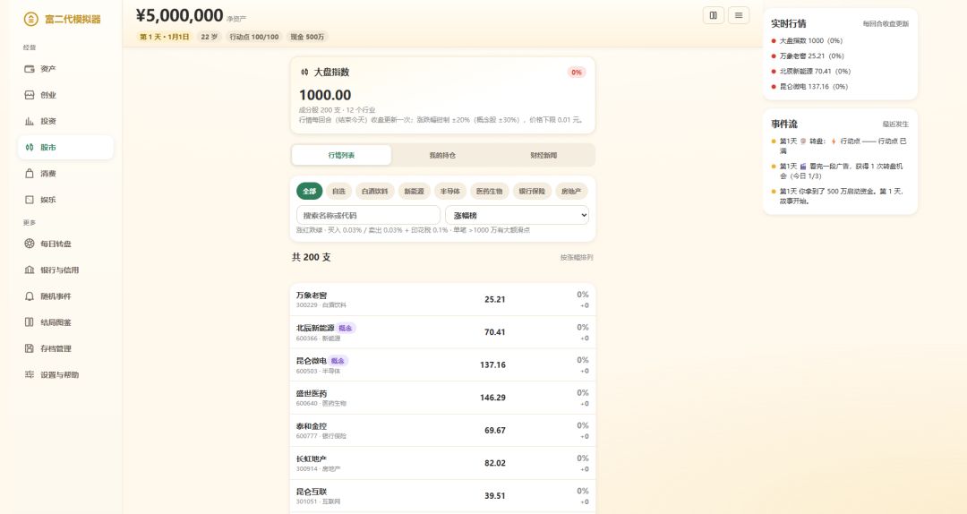Click the 富二代模拟器 coin logo icon

(x=30, y=19)
